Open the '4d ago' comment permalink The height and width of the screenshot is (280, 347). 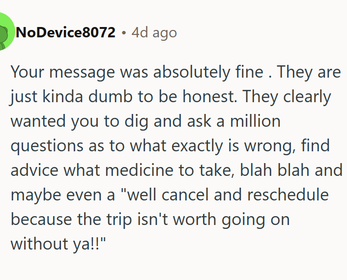tap(154, 33)
